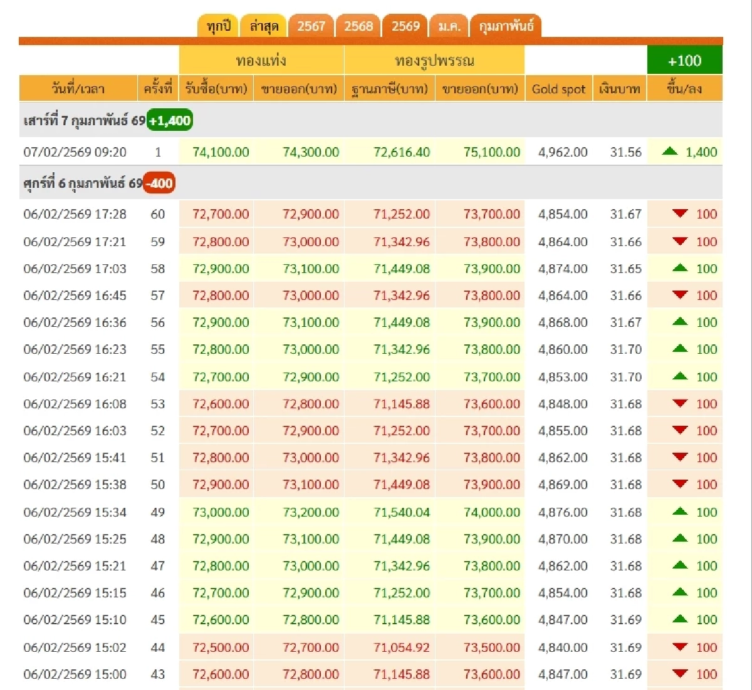The width and height of the screenshot is (752, 690).
Task: Switch to the 2567 tab
Action: [311, 26]
